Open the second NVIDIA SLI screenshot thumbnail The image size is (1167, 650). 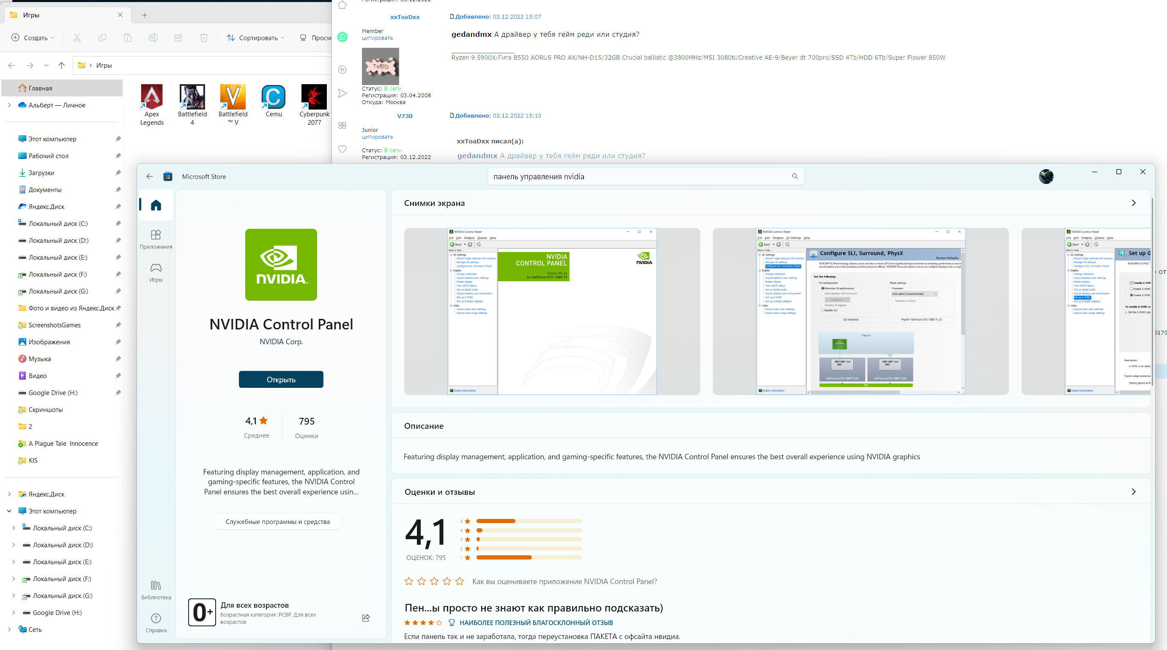click(860, 311)
